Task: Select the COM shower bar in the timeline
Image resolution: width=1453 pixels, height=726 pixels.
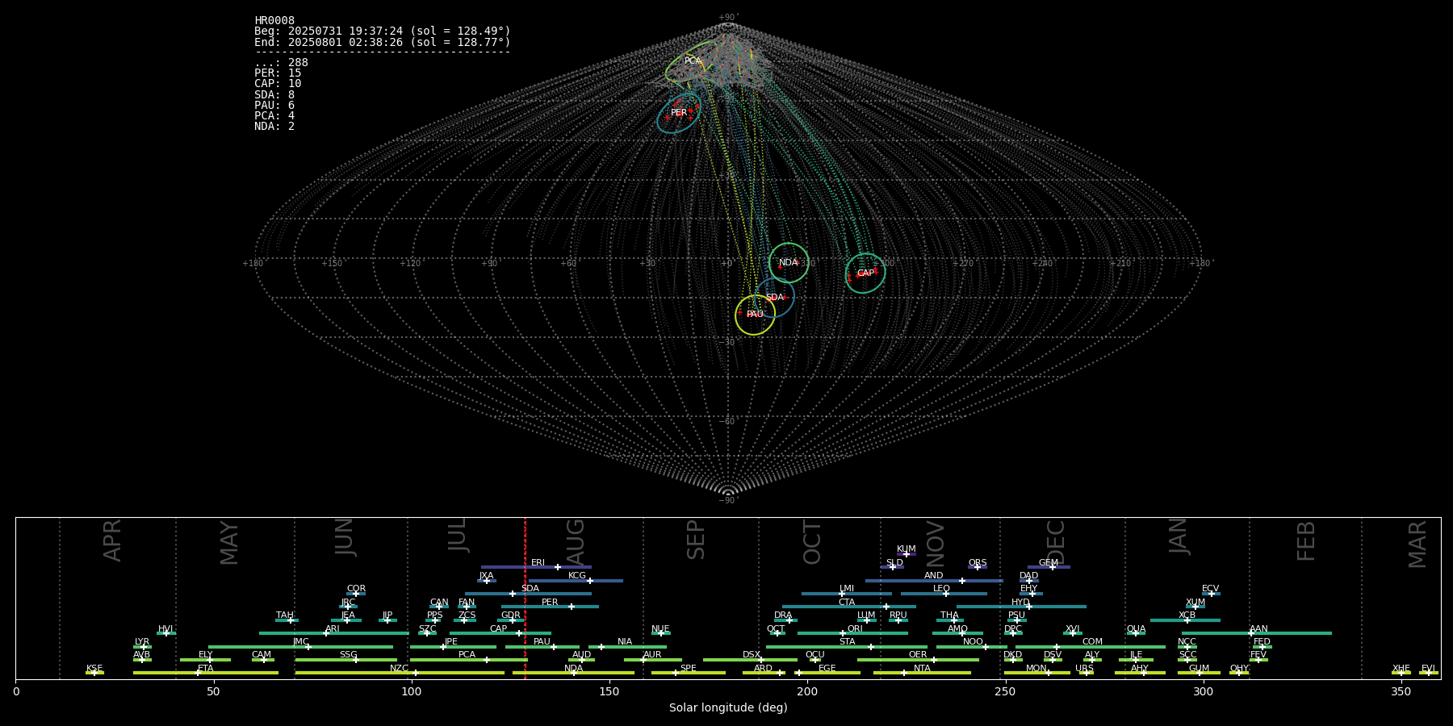Action: (1091, 647)
